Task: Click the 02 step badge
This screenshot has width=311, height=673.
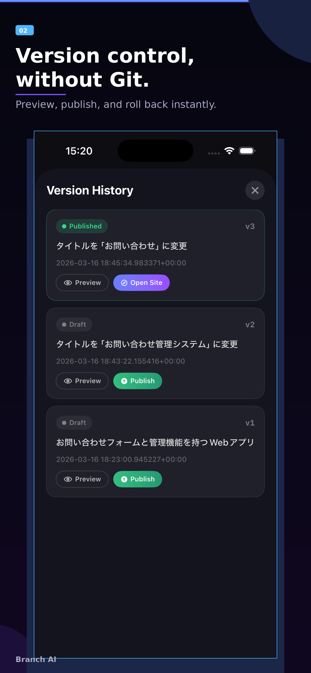Action: pos(25,30)
